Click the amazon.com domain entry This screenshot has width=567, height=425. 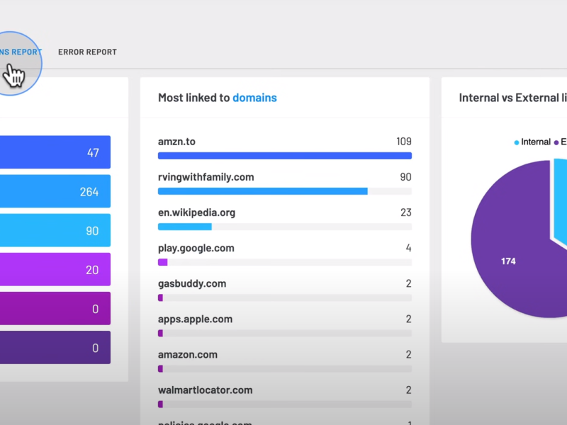click(x=187, y=354)
